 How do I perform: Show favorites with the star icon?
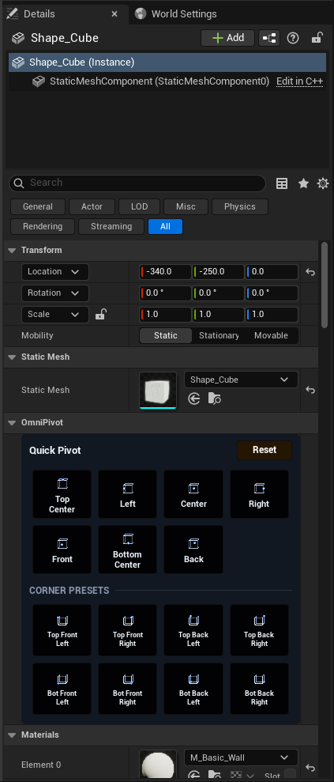pos(303,183)
